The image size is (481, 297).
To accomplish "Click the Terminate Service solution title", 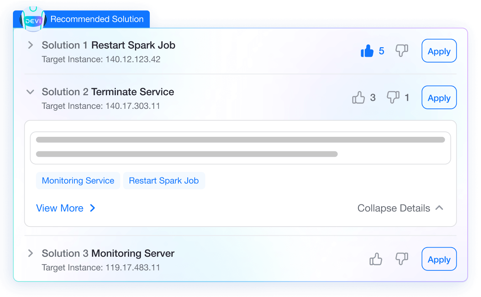I will [x=132, y=92].
